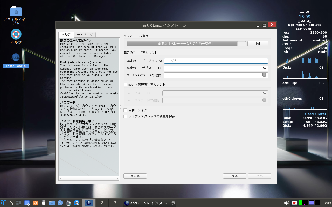The width and height of the screenshot is (332, 207).
Task: Open the start menu icon in taskbar
Action: 4,203
